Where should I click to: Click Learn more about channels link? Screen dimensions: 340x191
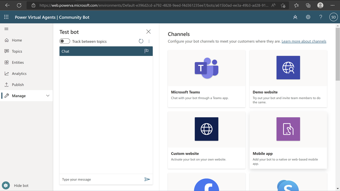coord(304,41)
